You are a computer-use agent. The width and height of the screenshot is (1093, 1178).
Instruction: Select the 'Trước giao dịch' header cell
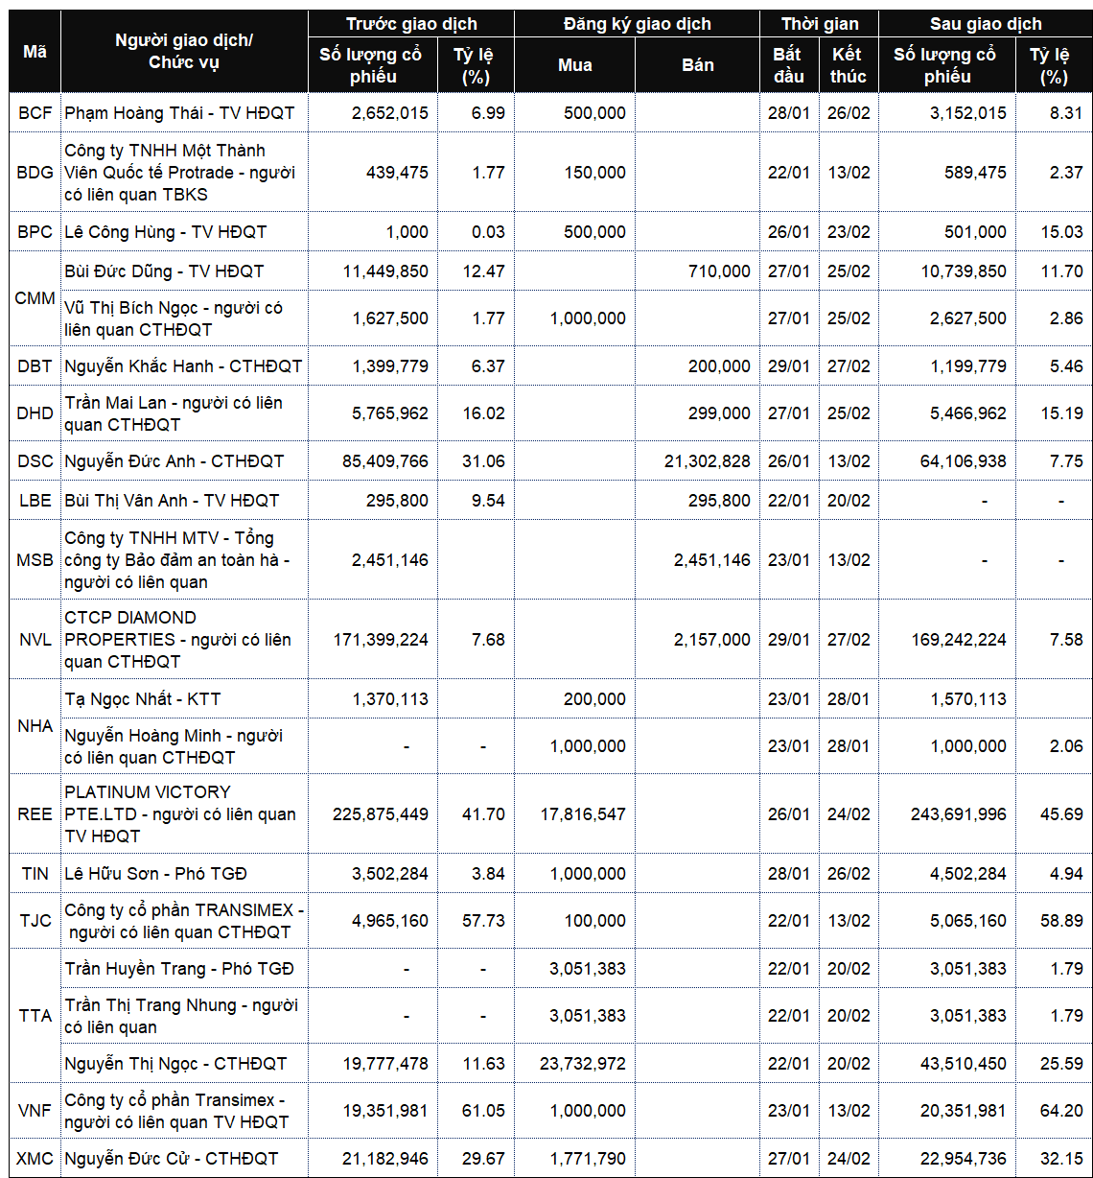[411, 24]
